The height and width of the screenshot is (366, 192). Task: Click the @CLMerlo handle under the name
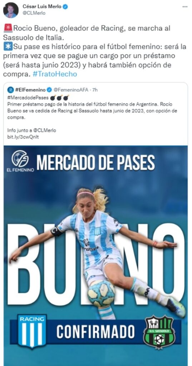coord(34,13)
